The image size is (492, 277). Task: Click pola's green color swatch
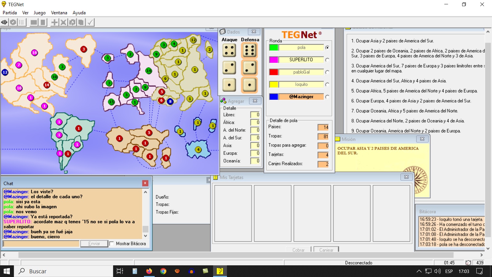click(x=274, y=47)
